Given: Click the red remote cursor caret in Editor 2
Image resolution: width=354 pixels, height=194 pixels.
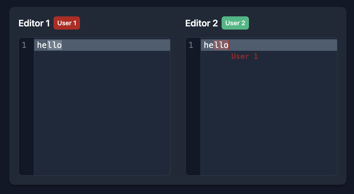Looking at the screenshot, I should click(x=229, y=45).
